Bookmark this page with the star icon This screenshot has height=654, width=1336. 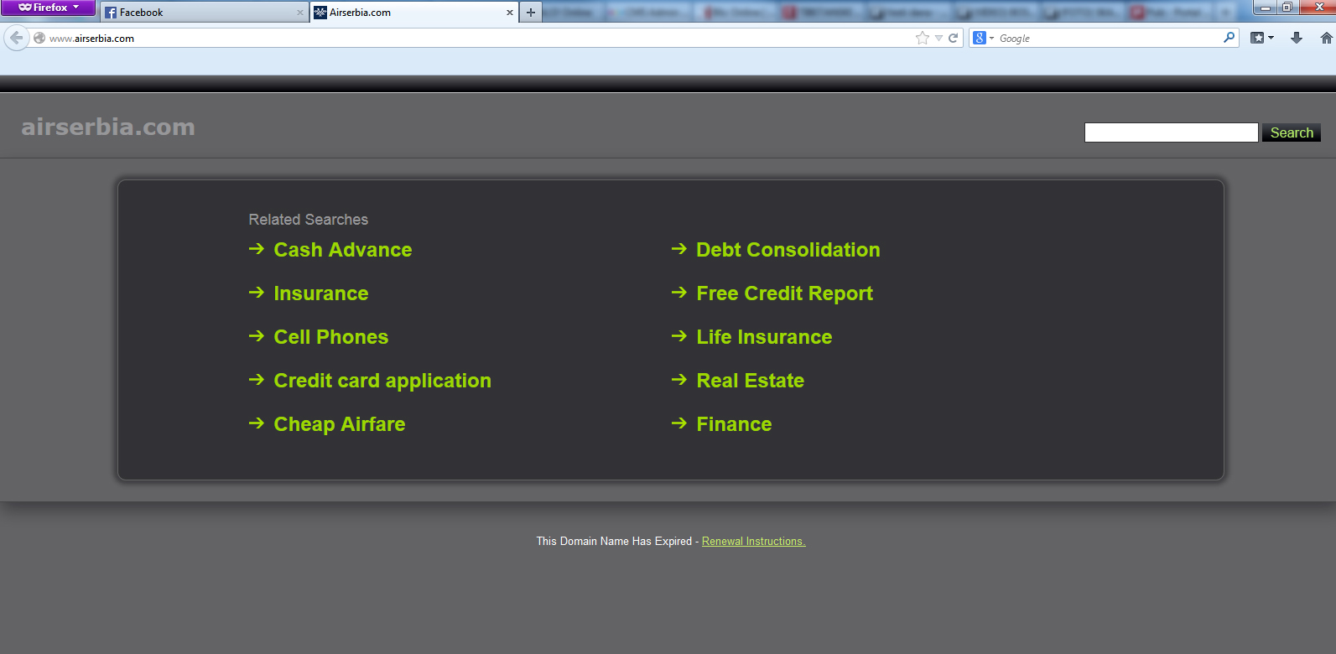pyautogui.click(x=923, y=38)
